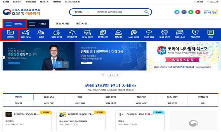The width and height of the screenshot is (221, 132).
Task: Select the 기타 popular-services tab
Action: (x=203, y=103)
